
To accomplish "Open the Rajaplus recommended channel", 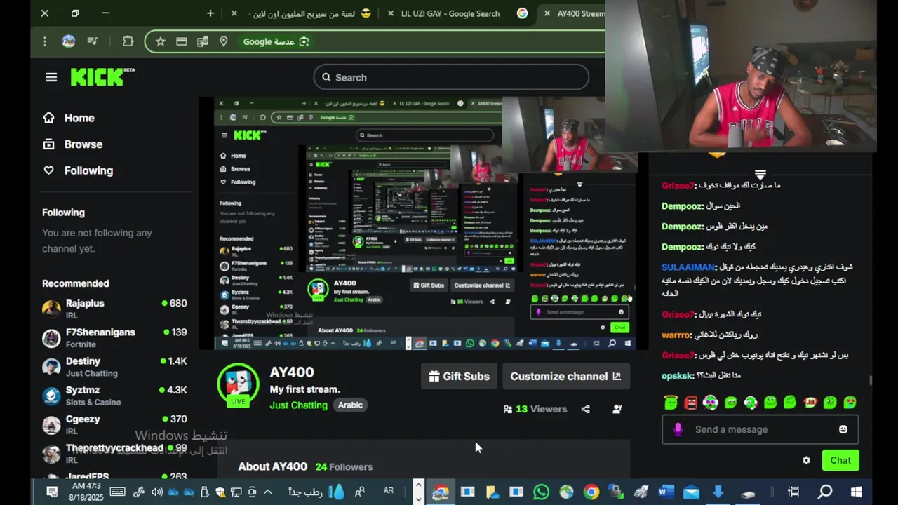I will pyautogui.click(x=114, y=309).
